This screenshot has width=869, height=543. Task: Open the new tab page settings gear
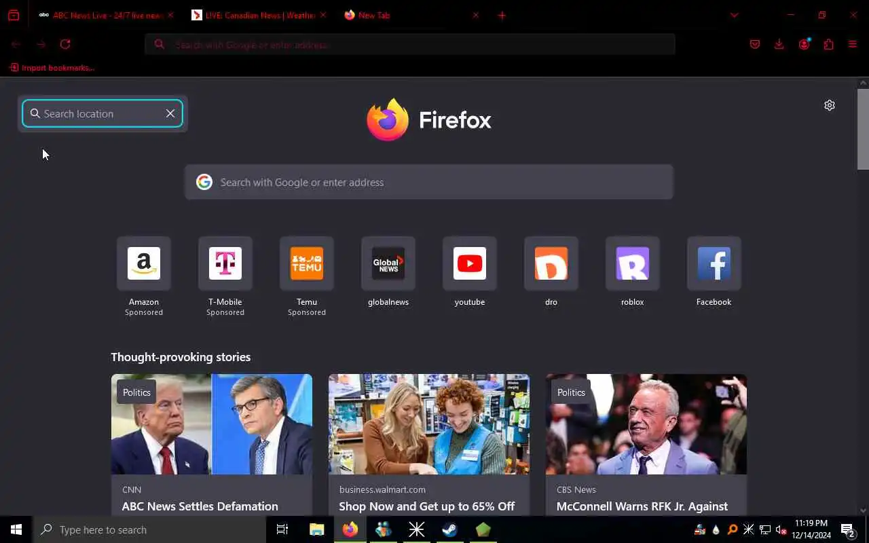[830, 105]
